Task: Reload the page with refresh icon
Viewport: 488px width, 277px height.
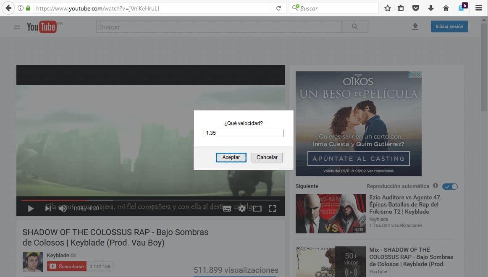Action: pyautogui.click(x=278, y=8)
